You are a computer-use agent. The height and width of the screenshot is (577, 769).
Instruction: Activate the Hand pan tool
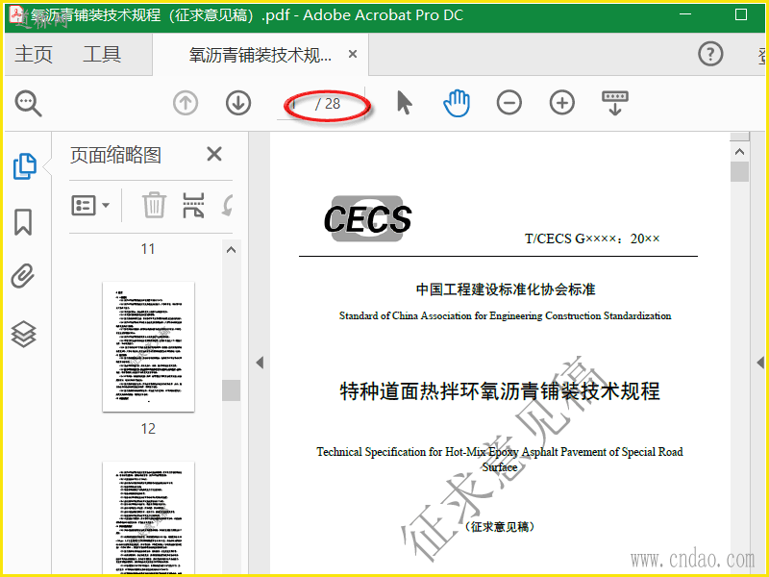457,103
